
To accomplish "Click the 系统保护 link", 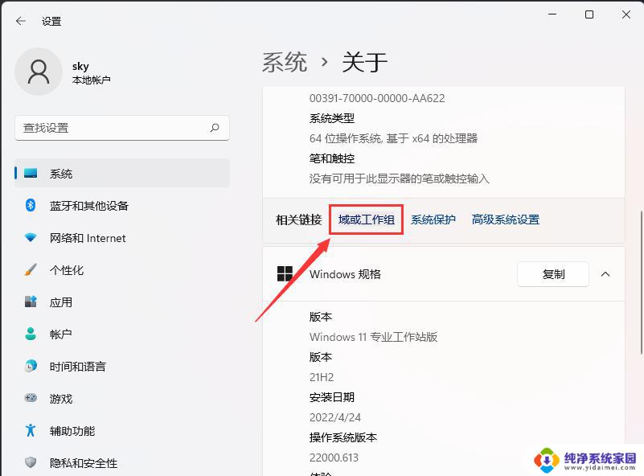I will pyautogui.click(x=433, y=220).
